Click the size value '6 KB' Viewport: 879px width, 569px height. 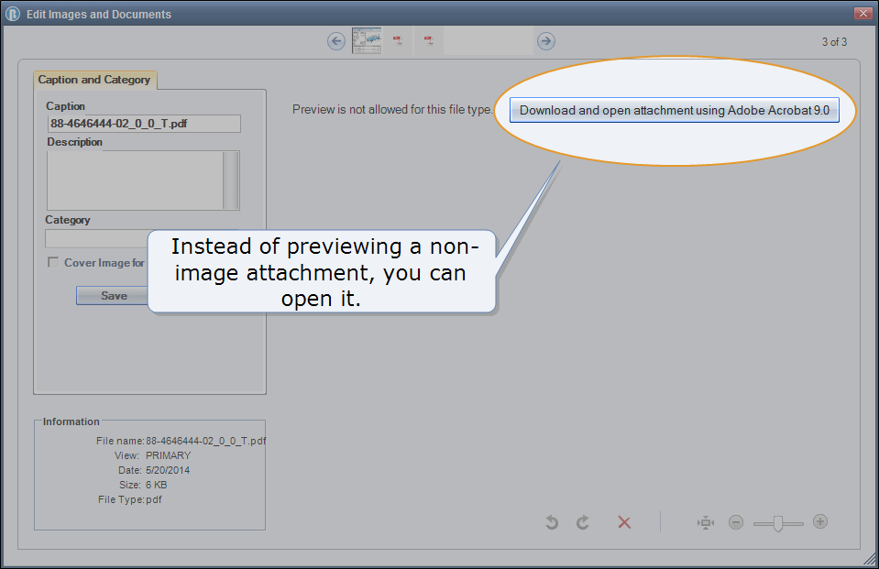(157, 485)
